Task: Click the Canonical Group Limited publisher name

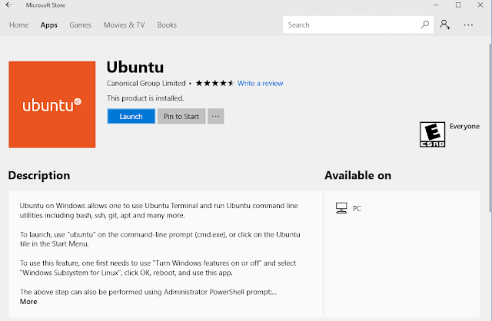Action: pos(147,82)
